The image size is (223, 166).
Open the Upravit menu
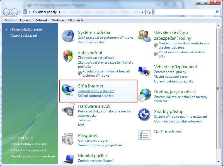25,20
